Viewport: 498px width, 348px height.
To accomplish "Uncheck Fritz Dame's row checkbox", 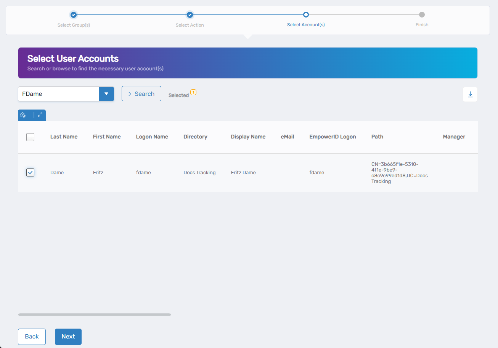I will click(30, 172).
